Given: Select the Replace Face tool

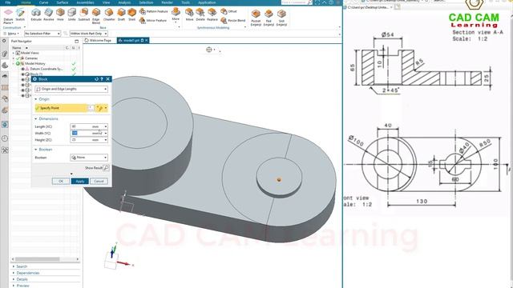Looking at the screenshot, I should [212, 15].
